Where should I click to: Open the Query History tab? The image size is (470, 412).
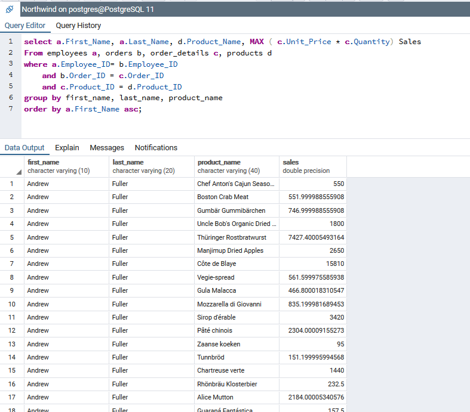tap(78, 26)
